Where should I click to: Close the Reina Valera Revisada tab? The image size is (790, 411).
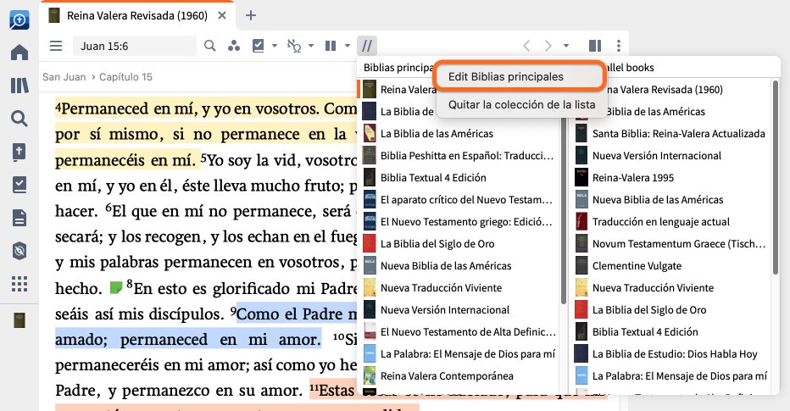pos(222,15)
